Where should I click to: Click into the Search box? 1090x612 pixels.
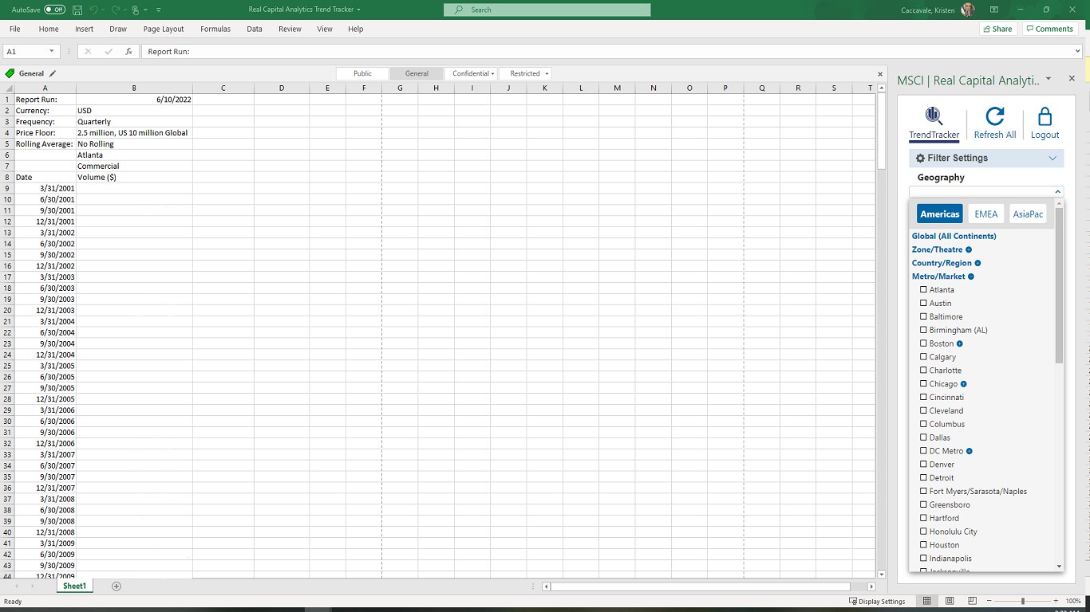click(x=547, y=10)
